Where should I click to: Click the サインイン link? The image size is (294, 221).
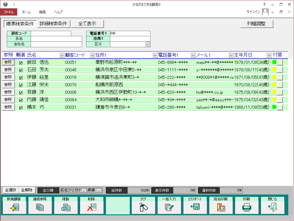click(253, 12)
